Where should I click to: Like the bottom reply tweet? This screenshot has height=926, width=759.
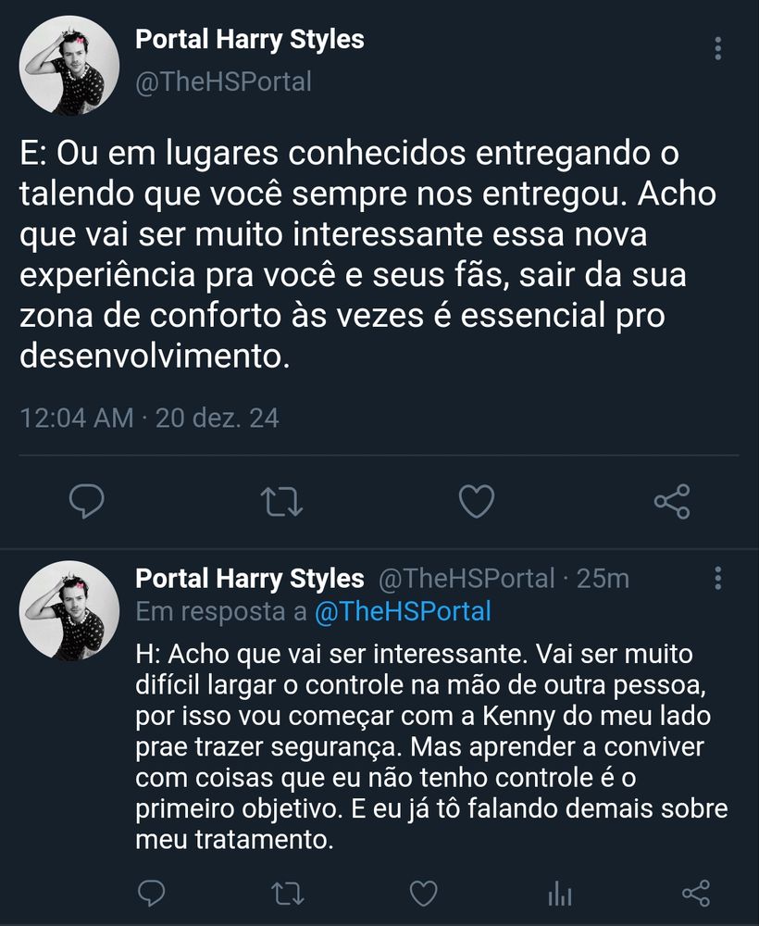423,893
